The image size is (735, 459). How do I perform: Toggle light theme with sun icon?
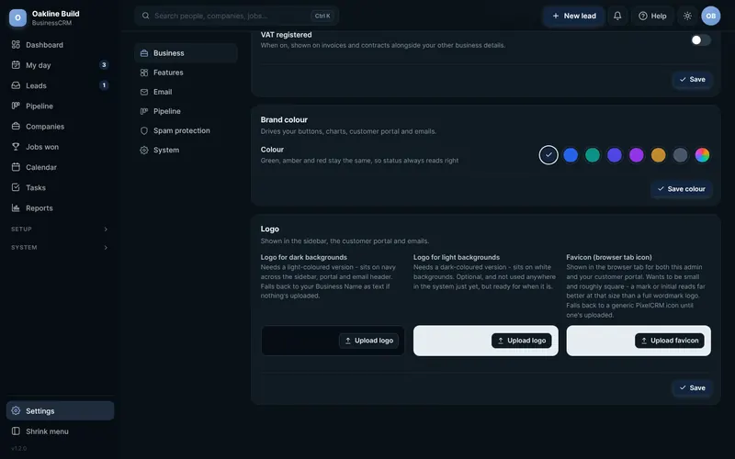coord(687,16)
